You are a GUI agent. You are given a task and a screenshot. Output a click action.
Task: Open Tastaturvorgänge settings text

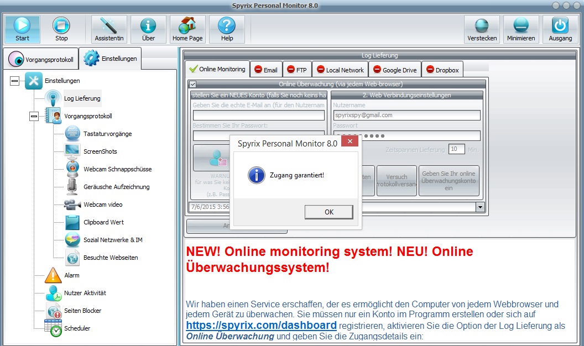[x=108, y=134]
